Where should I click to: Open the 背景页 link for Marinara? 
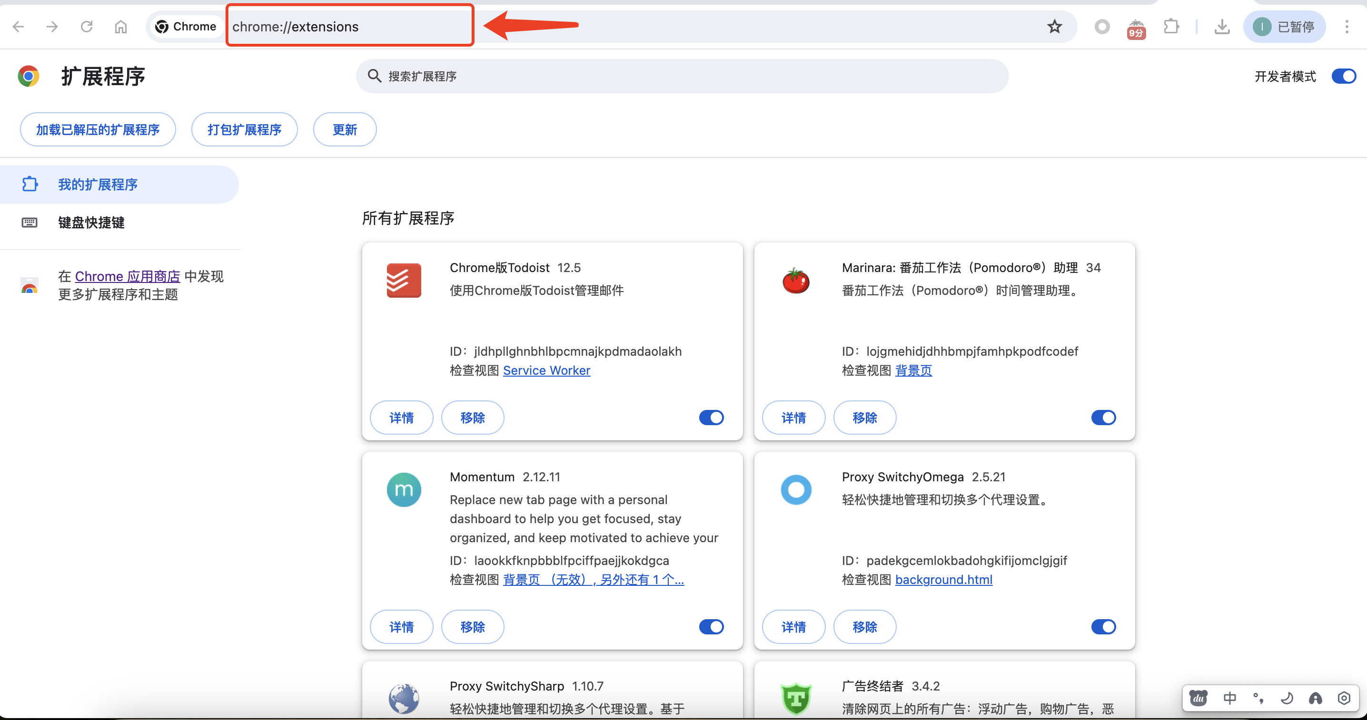point(913,370)
